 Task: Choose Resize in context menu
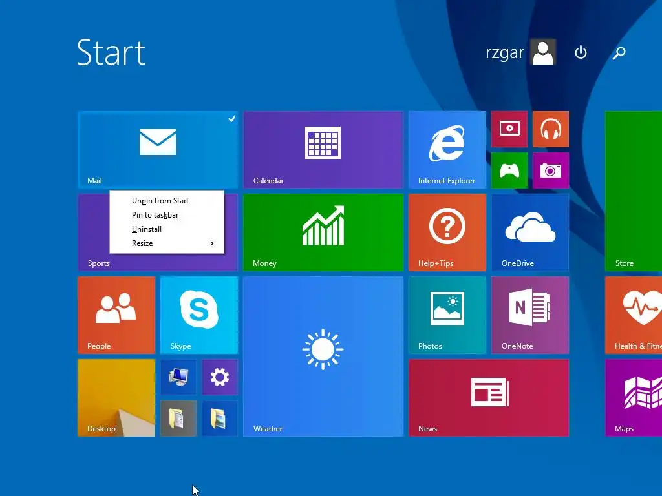point(167,243)
